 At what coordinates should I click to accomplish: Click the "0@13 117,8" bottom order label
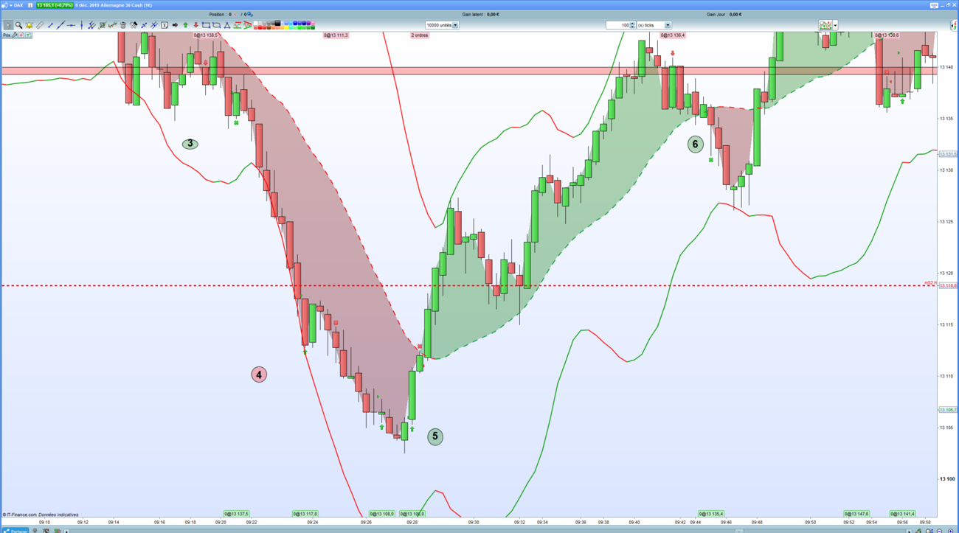(305, 514)
